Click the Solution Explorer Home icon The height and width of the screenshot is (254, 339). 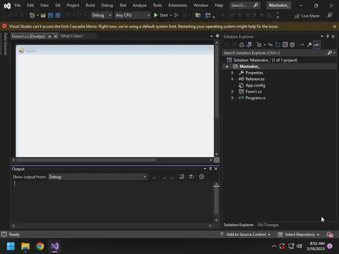pos(241,45)
